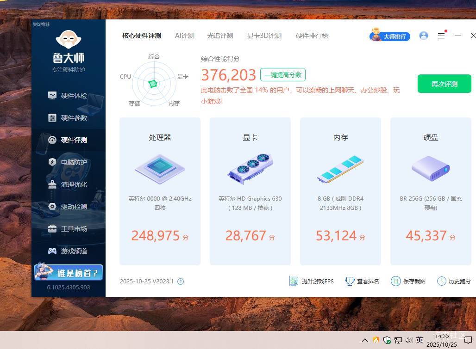Click the user profile avatar icon
The height and width of the screenshot is (349, 476).
click(x=424, y=36)
